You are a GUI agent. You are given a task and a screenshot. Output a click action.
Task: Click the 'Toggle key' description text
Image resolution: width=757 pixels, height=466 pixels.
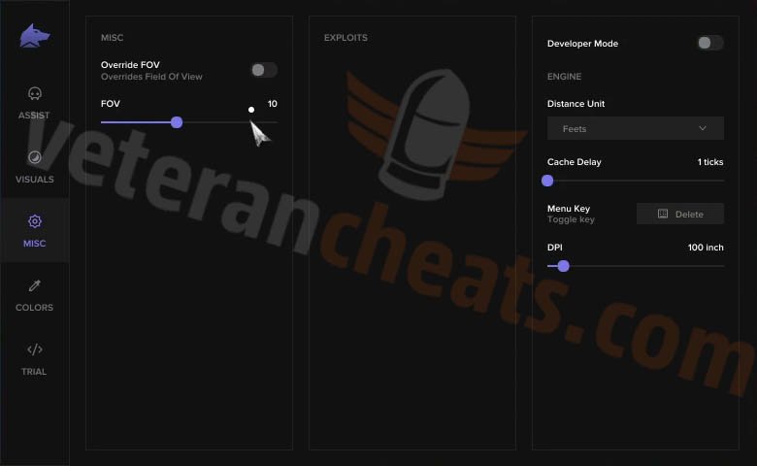[571, 219]
